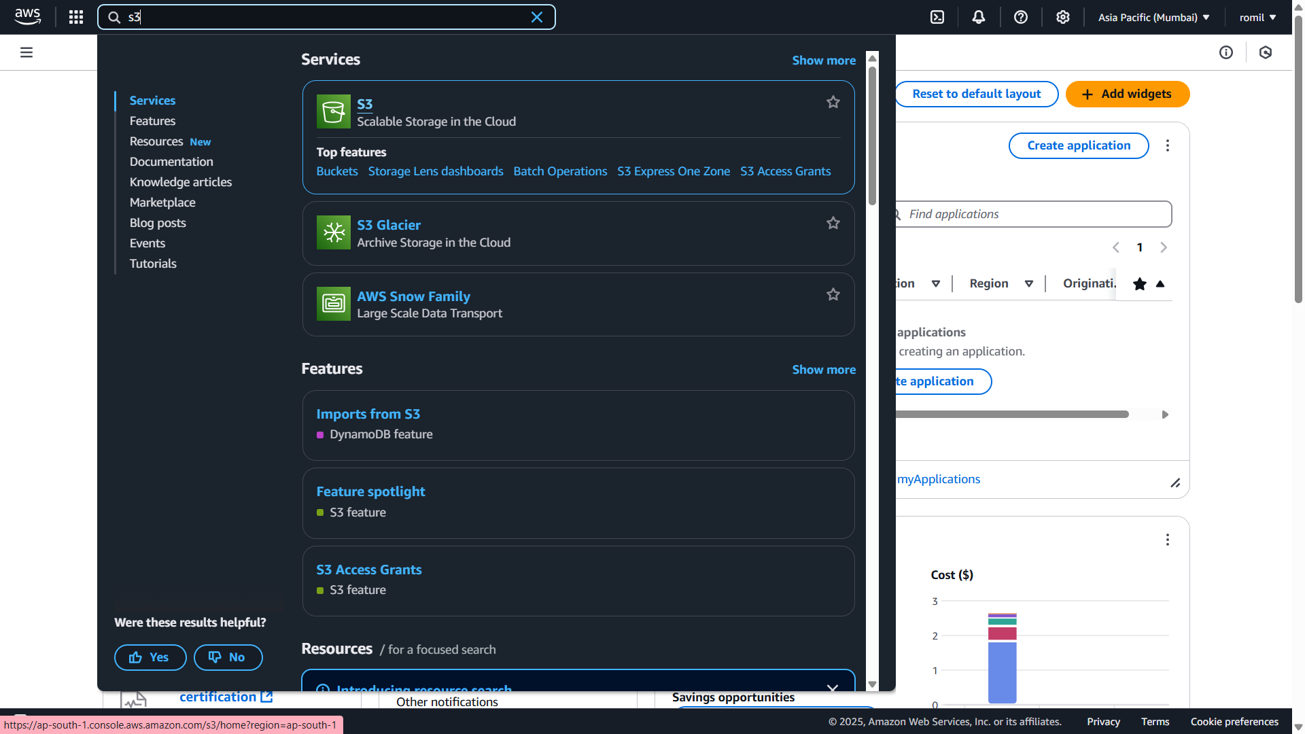
Task: Click the hexagon icon beside the info icon
Action: (x=1266, y=52)
